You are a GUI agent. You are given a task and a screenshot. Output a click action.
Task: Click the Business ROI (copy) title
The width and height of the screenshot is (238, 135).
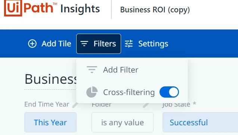[x=155, y=10]
